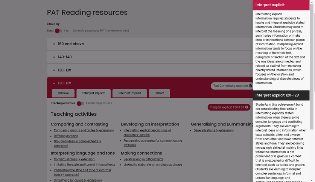Click the info icon on Interpret explicit 120-129
This screenshot has width=315, height=182.
247,107
